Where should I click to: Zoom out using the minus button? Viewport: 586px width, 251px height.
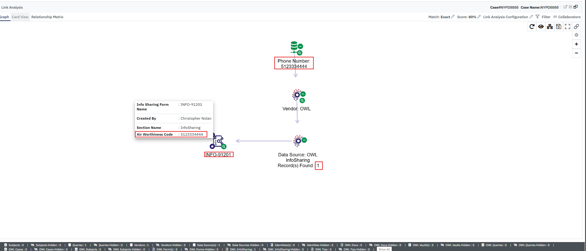tap(576, 53)
